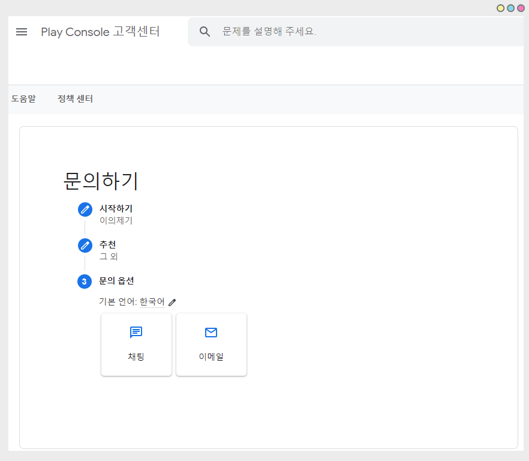This screenshot has height=461, width=529.
Task: Choose the 이메일 contact option label
Action: click(x=211, y=357)
